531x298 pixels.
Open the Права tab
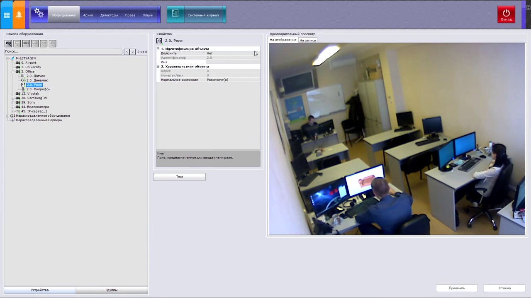pyautogui.click(x=130, y=15)
